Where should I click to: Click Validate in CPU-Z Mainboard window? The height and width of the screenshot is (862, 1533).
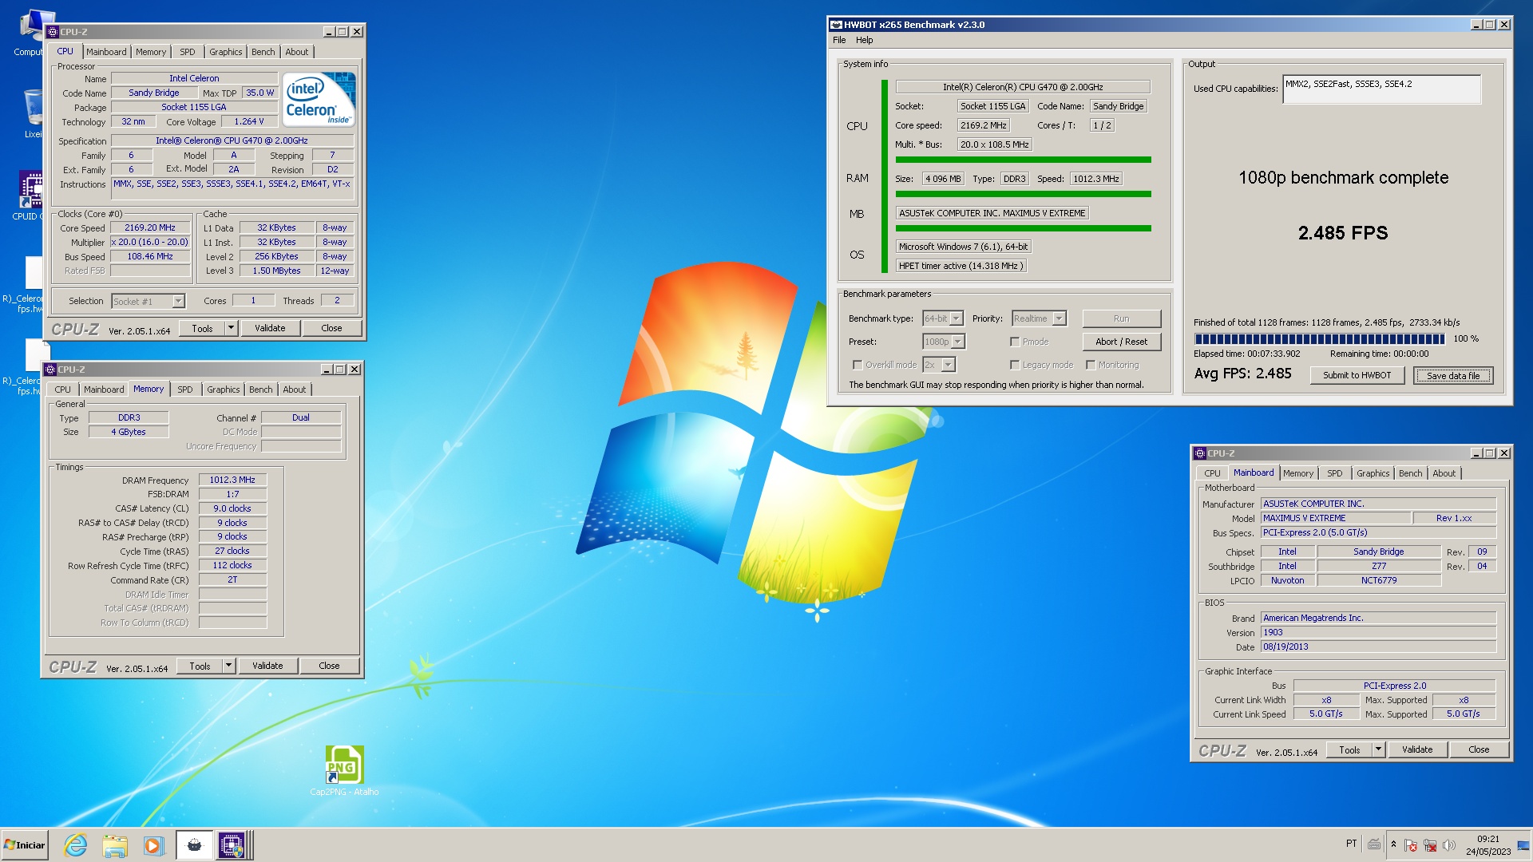(x=1417, y=749)
